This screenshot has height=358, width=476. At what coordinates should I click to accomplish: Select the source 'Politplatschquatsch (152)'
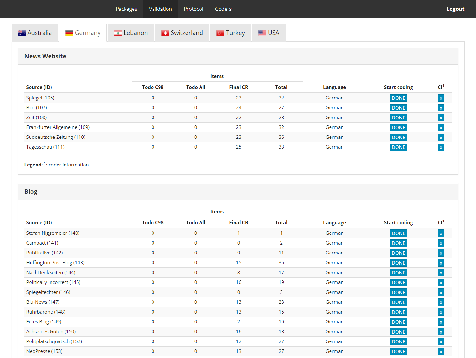(54, 341)
